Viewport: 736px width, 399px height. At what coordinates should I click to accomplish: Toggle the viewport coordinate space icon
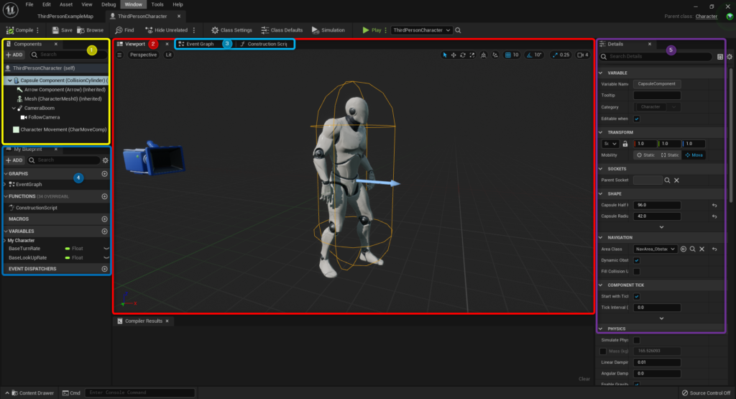coord(484,55)
